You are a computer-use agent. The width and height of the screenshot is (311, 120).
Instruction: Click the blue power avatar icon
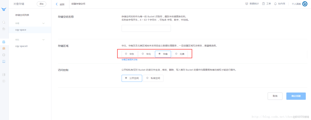(305, 4)
